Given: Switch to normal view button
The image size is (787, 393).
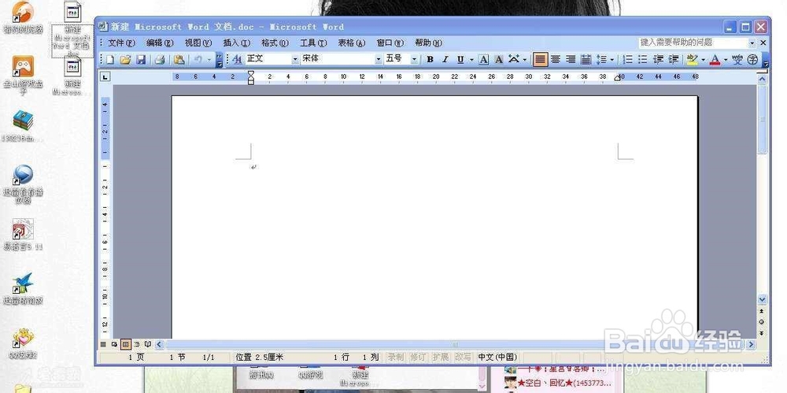Looking at the screenshot, I should tap(103, 344).
